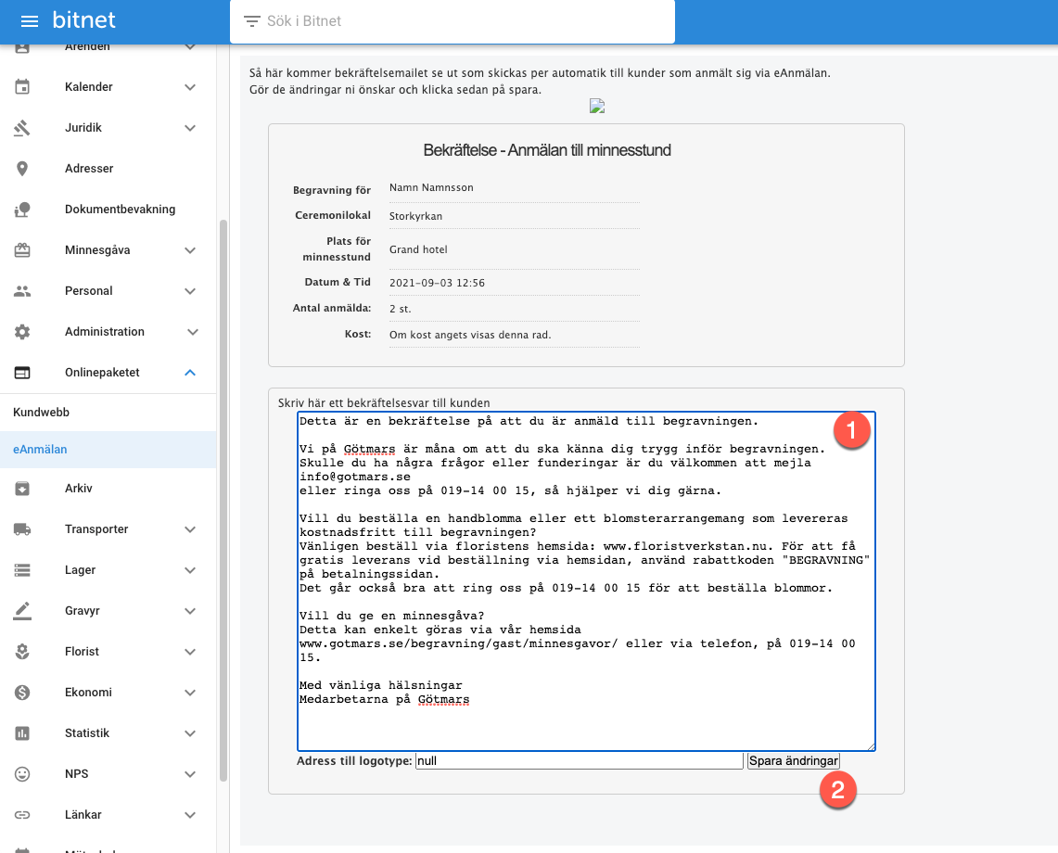Collapse the Onlinepaketet submenu chevron
Screen dimensions: 1058x853
tap(190, 373)
